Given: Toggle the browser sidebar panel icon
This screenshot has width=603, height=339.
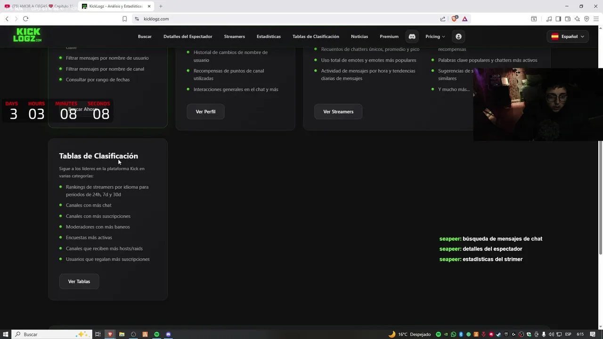Looking at the screenshot, I should [x=558, y=19].
